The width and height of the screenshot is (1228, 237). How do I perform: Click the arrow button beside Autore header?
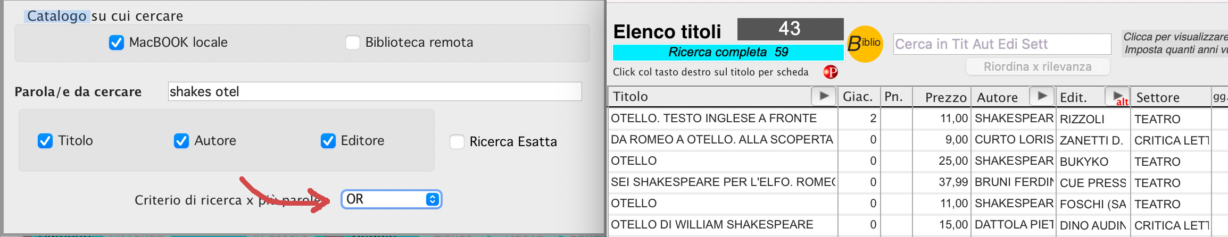point(1042,96)
